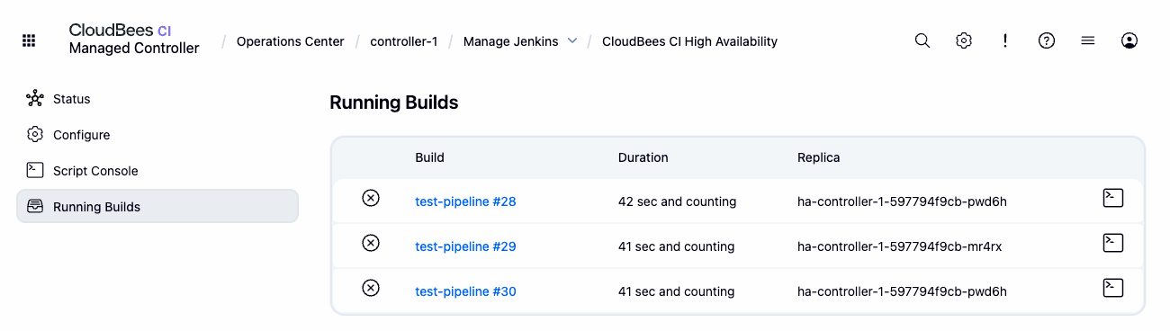Click the Build column header
The height and width of the screenshot is (331, 1170).
430,157
